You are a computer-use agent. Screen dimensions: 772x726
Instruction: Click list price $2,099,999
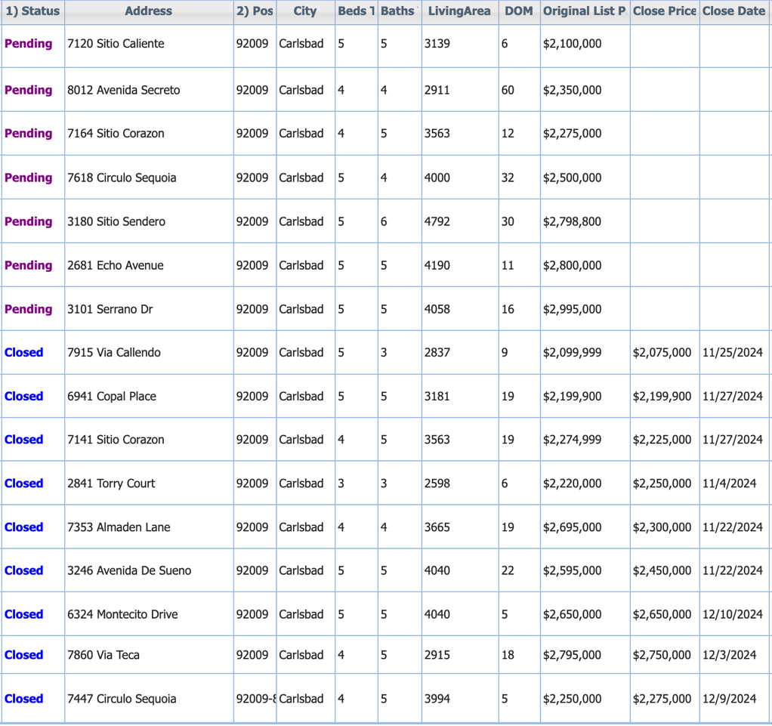click(x=572, y=353)
